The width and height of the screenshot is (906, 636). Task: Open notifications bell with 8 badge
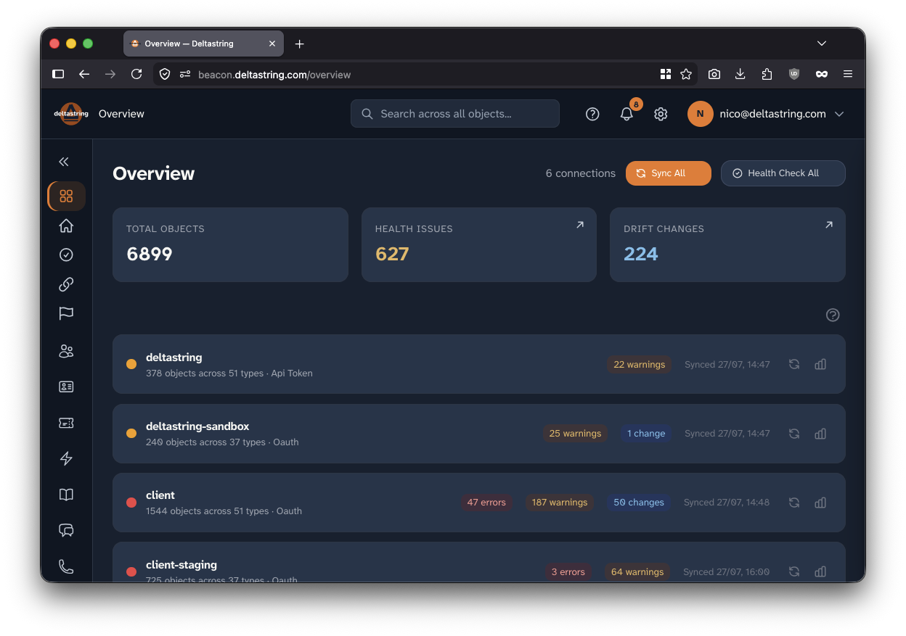click(x=627, y=113)
